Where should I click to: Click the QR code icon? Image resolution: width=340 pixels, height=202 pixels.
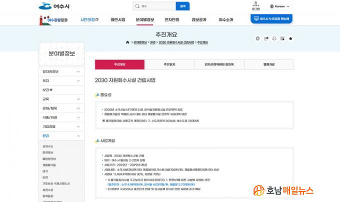282,38
